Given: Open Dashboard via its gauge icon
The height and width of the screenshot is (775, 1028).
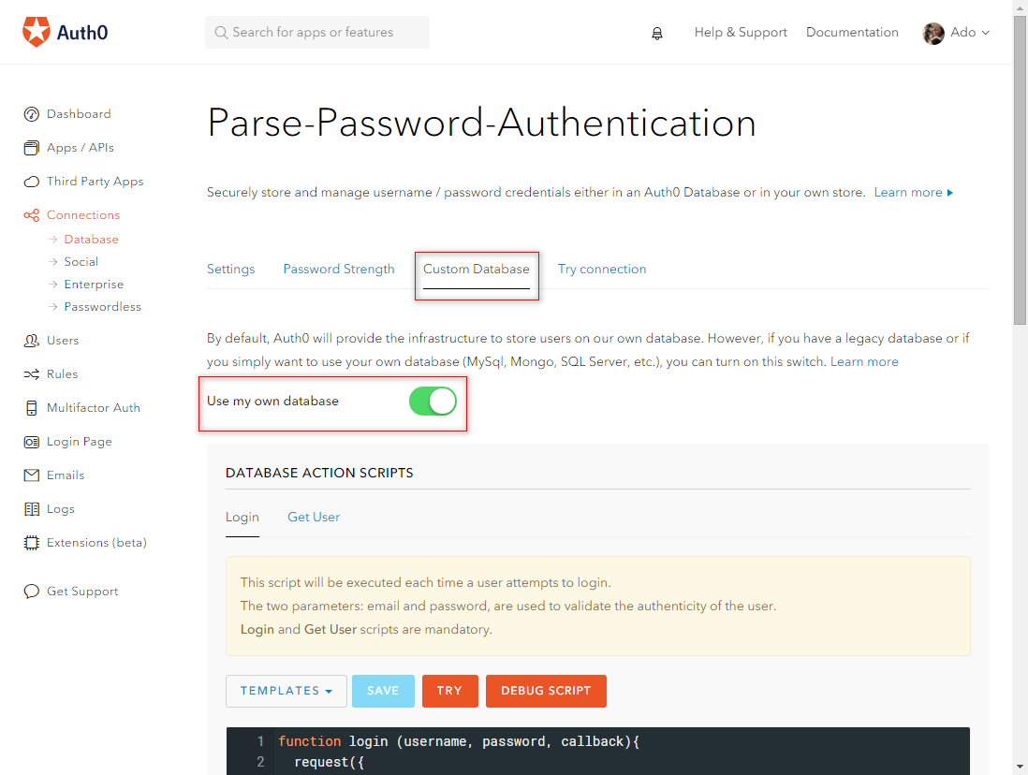Looking at the screenshot, I should pyautogui.click(x=32, y=114).
